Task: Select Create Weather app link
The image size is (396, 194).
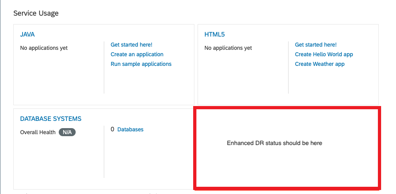Action: [320, 64]
